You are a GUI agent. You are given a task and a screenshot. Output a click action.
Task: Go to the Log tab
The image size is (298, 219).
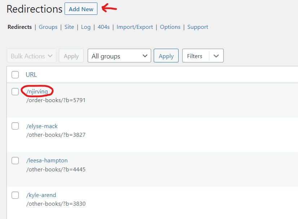click(86, 27)
